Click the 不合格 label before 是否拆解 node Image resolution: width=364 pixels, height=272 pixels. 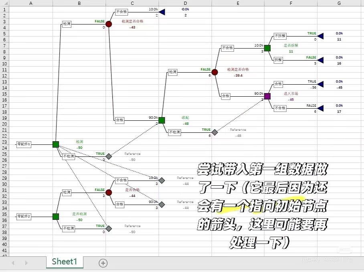[227, 48]
